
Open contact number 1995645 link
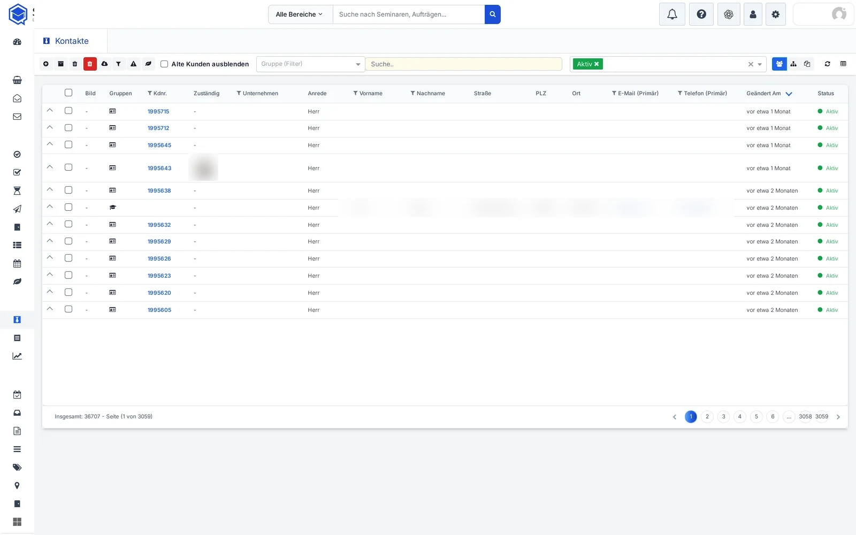pyautogui.click(x=159, y=146)
